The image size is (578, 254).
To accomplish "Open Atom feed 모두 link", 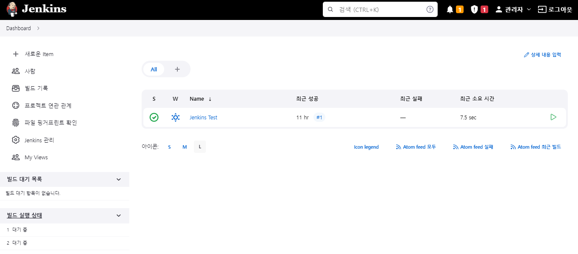I will tap(416, 147).
